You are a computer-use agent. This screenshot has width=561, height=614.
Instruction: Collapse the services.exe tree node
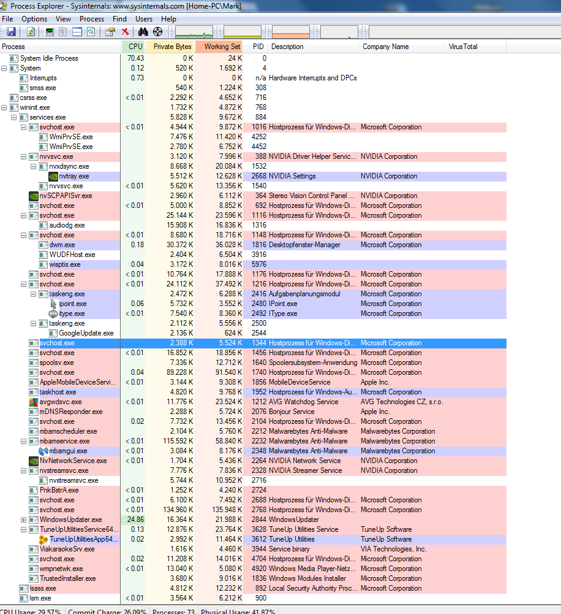pos(13,117)
